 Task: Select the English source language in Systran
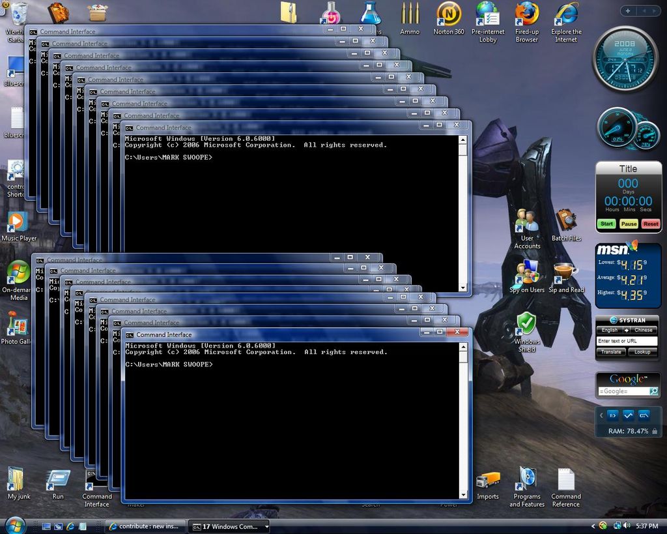click(610, 330)
